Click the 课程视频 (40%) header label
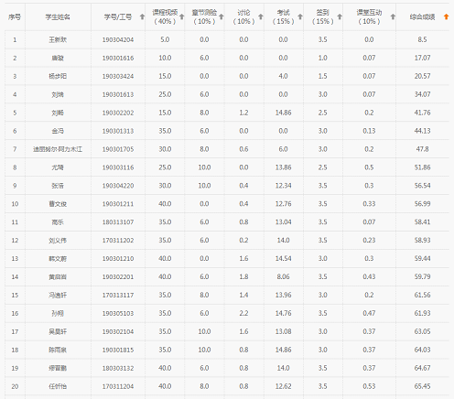 [x=165, y=16]
